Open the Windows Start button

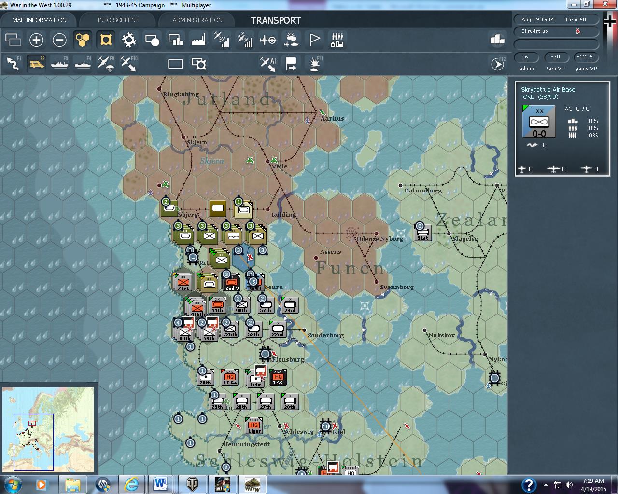12,484
